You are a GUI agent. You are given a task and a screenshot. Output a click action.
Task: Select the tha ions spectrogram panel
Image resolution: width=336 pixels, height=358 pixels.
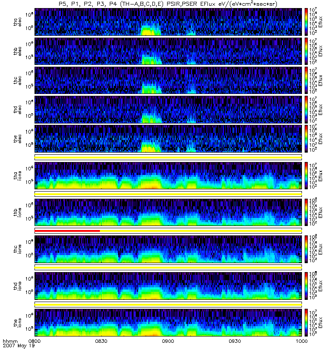tap(168, 175)
